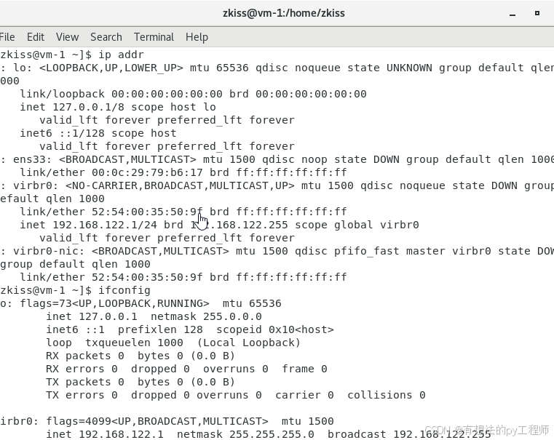Screen dimensions: 554x440
Task: Click 'mtu 65536 qdisc noqueue' in lo line
Action: [x=265, y=68]
